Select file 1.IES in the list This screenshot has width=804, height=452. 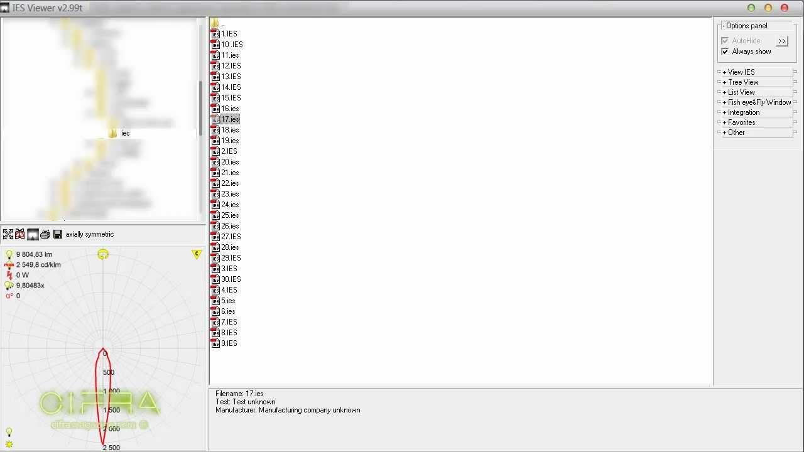coord(224,34)
